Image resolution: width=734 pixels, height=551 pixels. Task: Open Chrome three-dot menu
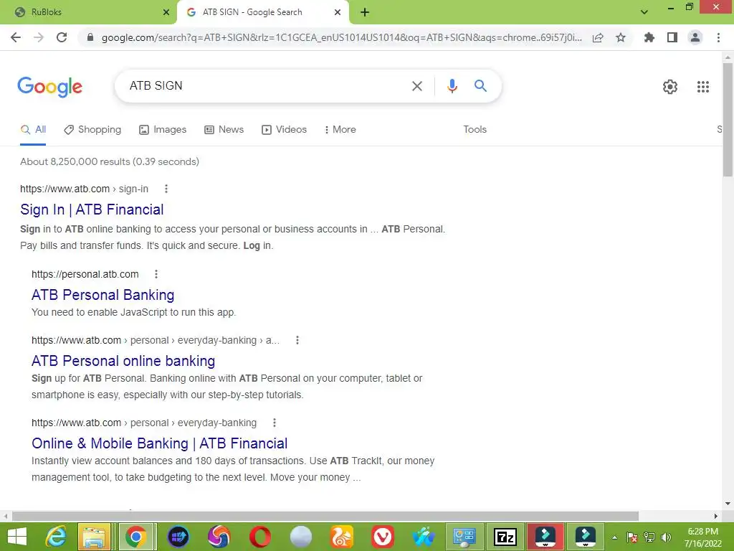click(x=718, y=37)
